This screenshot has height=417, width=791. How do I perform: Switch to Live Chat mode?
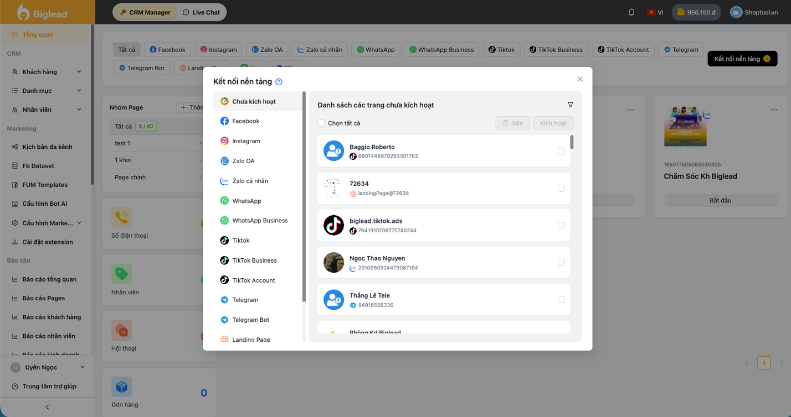point(201,12)
